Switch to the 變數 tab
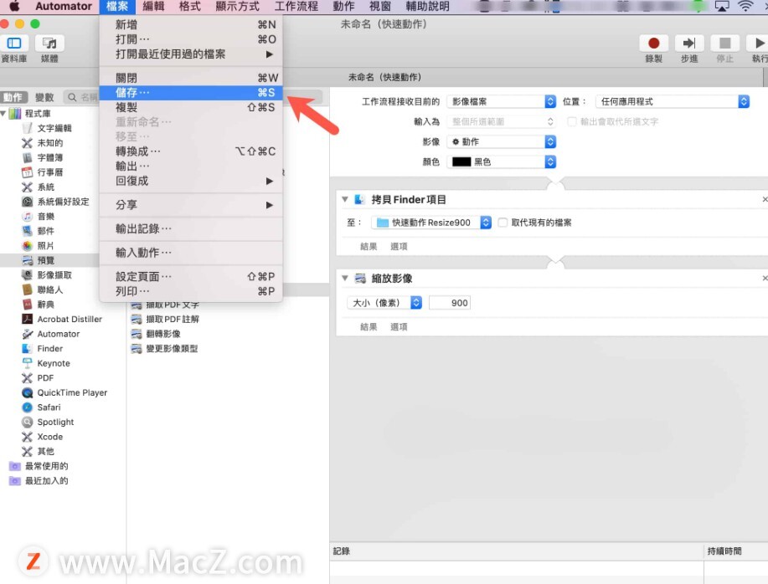 [44, 97]
